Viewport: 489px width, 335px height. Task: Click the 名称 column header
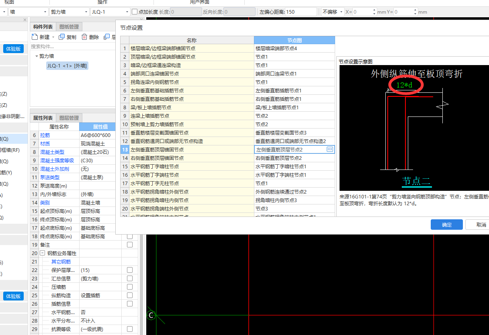pos(192,40)
